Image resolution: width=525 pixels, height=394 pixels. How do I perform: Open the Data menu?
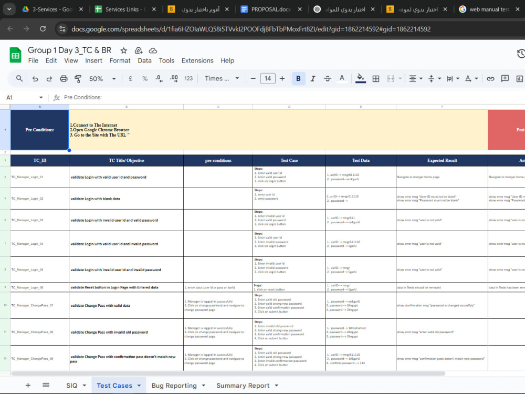[x=145, y=60]
